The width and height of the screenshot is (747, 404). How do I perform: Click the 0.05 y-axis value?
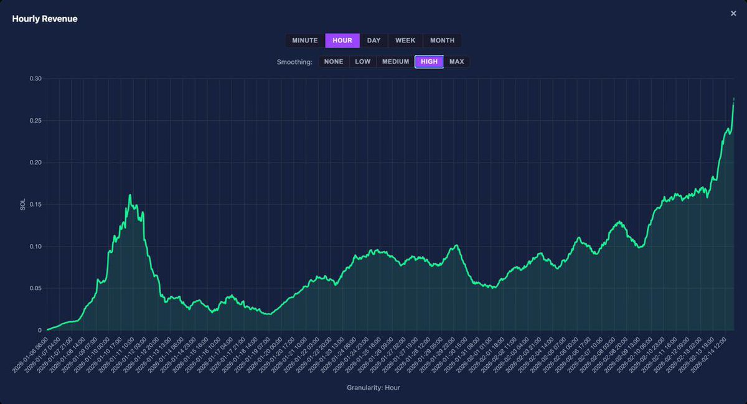tap(35, 288)
